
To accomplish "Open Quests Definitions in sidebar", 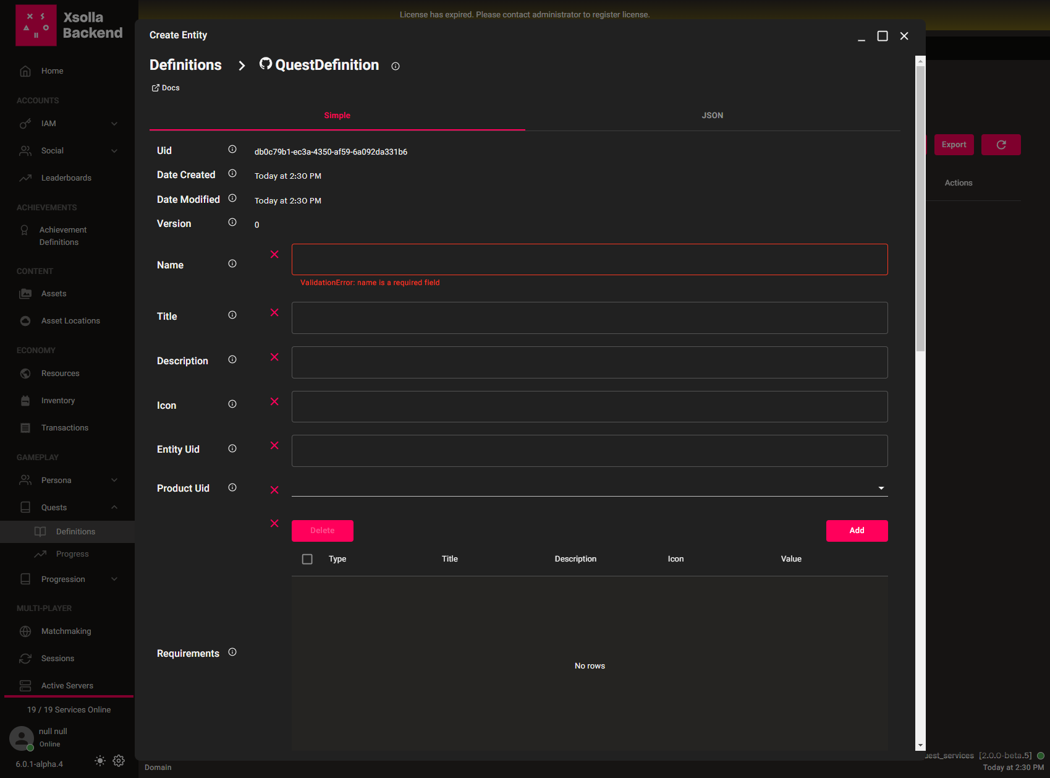I will [67, 532].
